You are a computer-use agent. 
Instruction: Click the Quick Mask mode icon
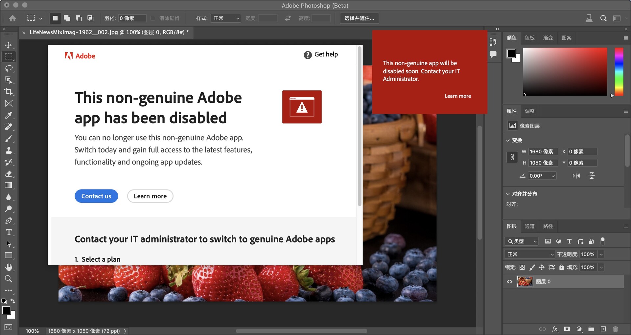[x=9, y=327]
